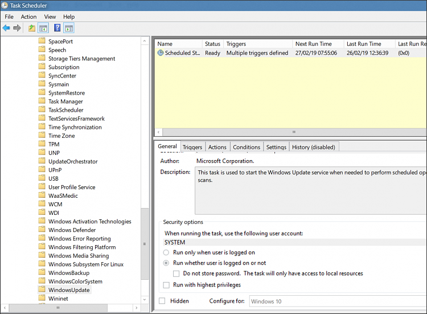Click the task Description text box
Viewport: 427px width, 314px height.
(311, 191)
